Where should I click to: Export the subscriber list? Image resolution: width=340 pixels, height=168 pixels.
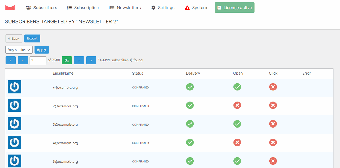[x=32, y=38]
